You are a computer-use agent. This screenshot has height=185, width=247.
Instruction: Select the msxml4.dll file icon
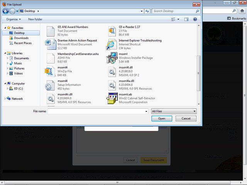(112, 72)
